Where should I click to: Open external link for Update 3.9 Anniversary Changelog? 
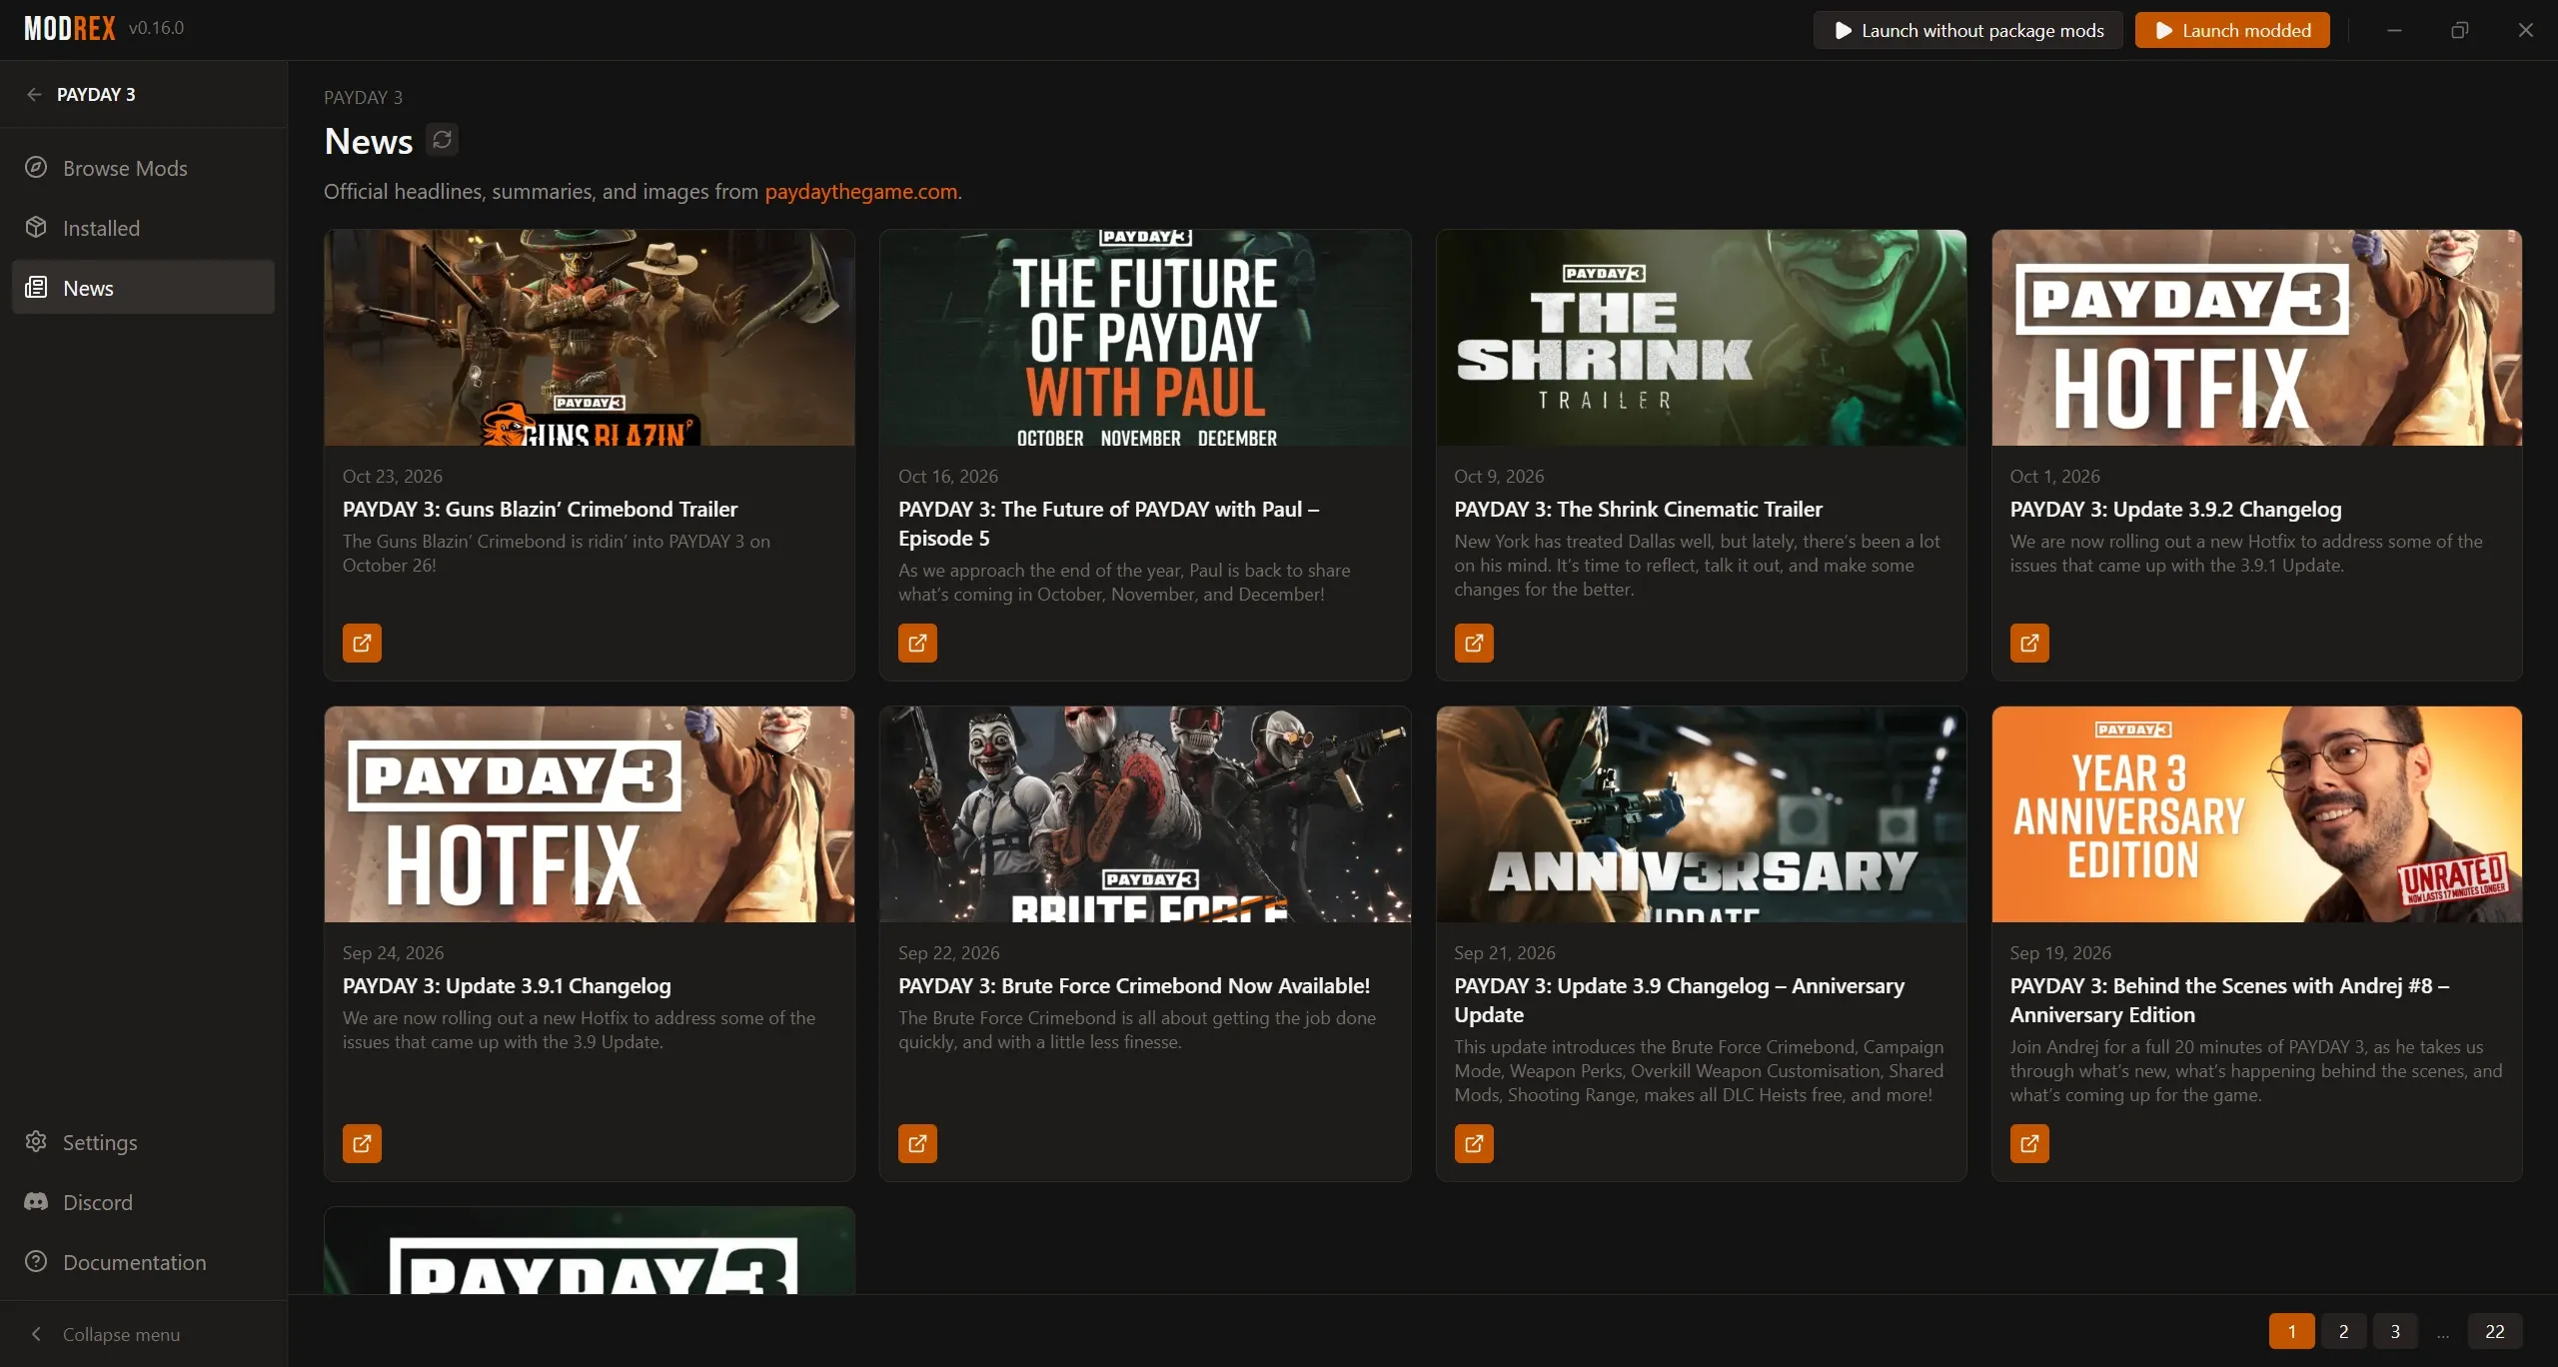(x=1474, y=1143)
